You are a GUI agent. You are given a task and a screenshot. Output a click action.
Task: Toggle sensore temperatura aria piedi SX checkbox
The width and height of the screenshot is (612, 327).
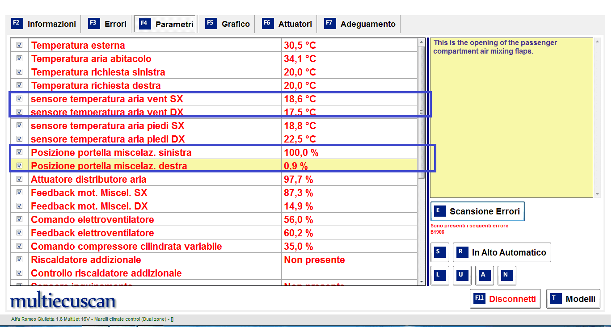19,126
